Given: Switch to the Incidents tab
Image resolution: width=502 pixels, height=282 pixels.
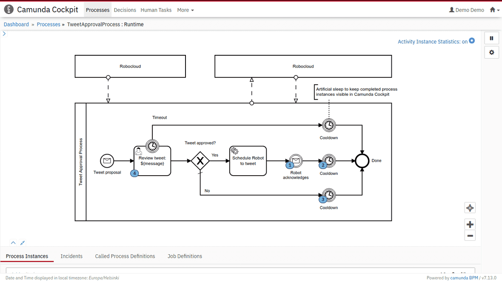Looking at the screenshot, I should point(71,256).
